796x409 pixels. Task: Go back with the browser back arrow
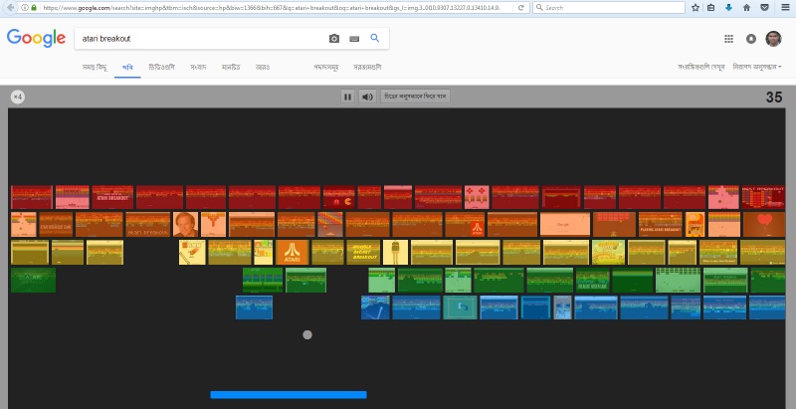click(10, 8)
